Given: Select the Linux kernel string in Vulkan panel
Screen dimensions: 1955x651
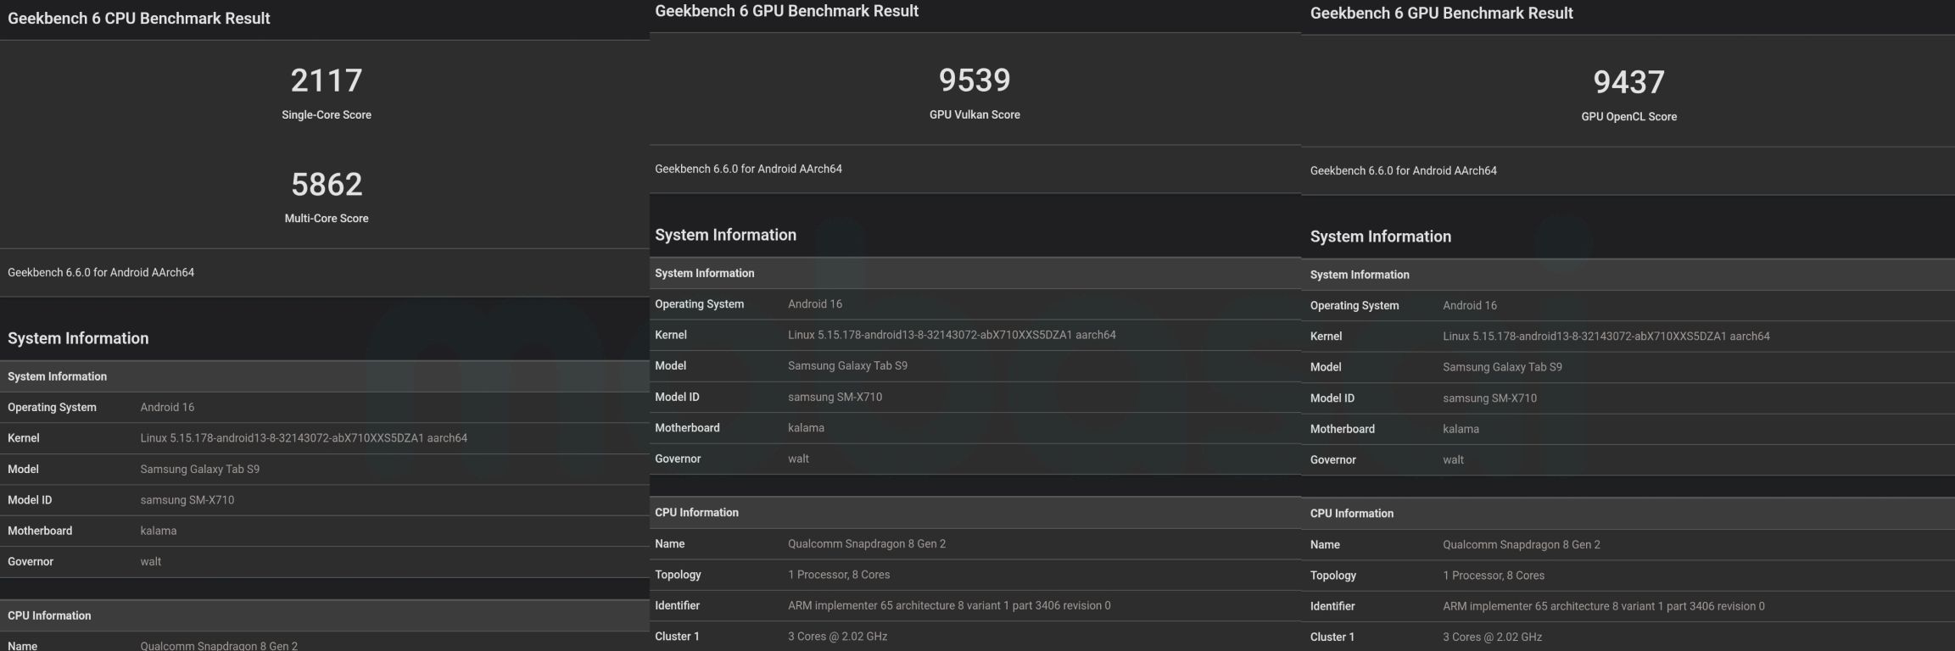Looking at the screenshot, I should click(x=952, y=335).
